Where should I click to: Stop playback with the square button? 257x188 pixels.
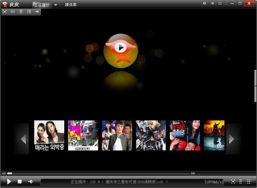[x=20, y=182]
